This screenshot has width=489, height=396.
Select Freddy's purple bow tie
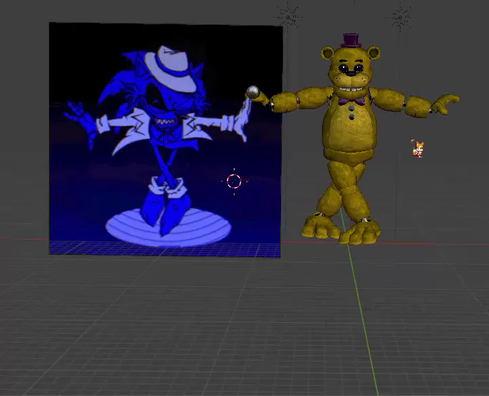pos(351,101)
